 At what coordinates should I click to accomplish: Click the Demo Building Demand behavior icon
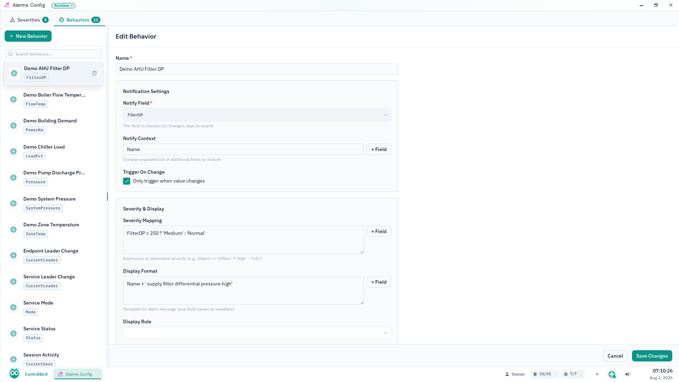click(13, 126)
